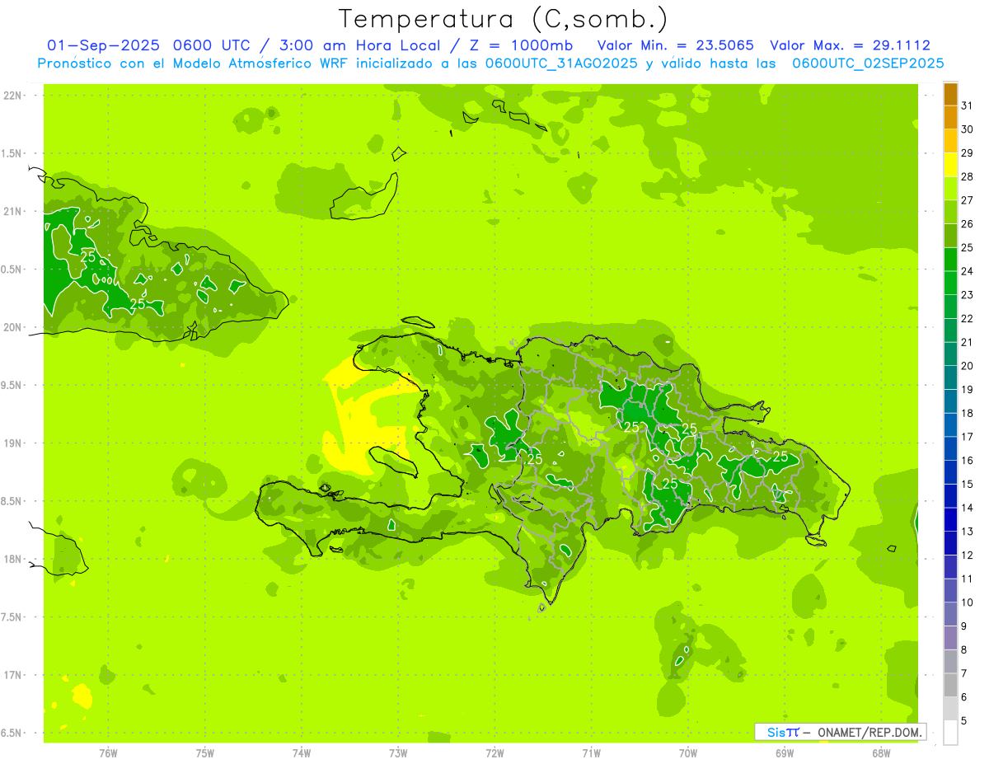The image size is (989, 764).
Task: Click the "74W" longitude axis label
Action: [x=302, y=753]
